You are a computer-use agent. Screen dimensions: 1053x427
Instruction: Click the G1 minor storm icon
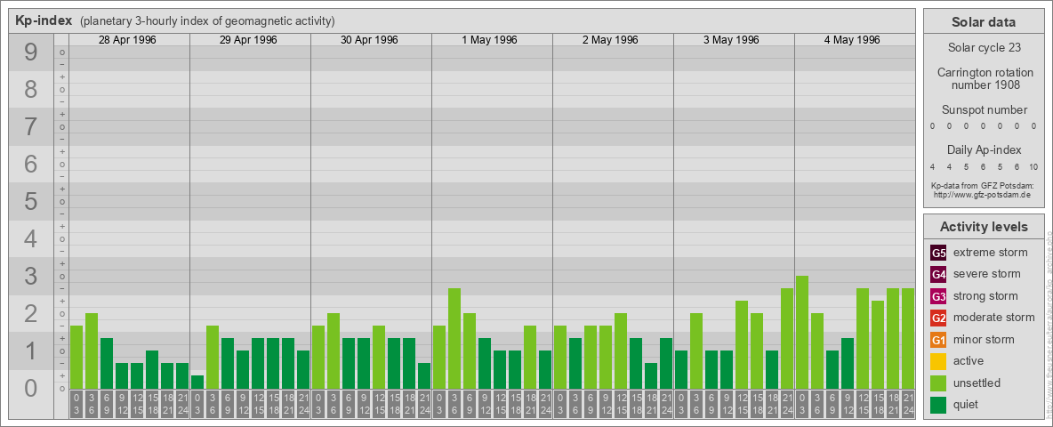tap(938, 340)
